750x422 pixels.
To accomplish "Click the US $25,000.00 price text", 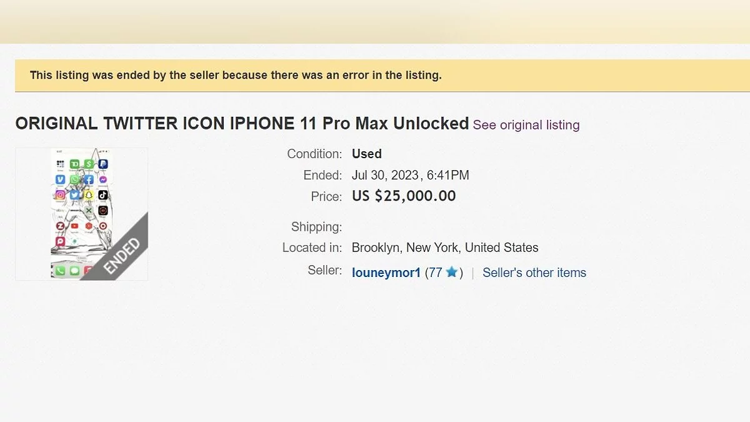I will click(404, 196).
